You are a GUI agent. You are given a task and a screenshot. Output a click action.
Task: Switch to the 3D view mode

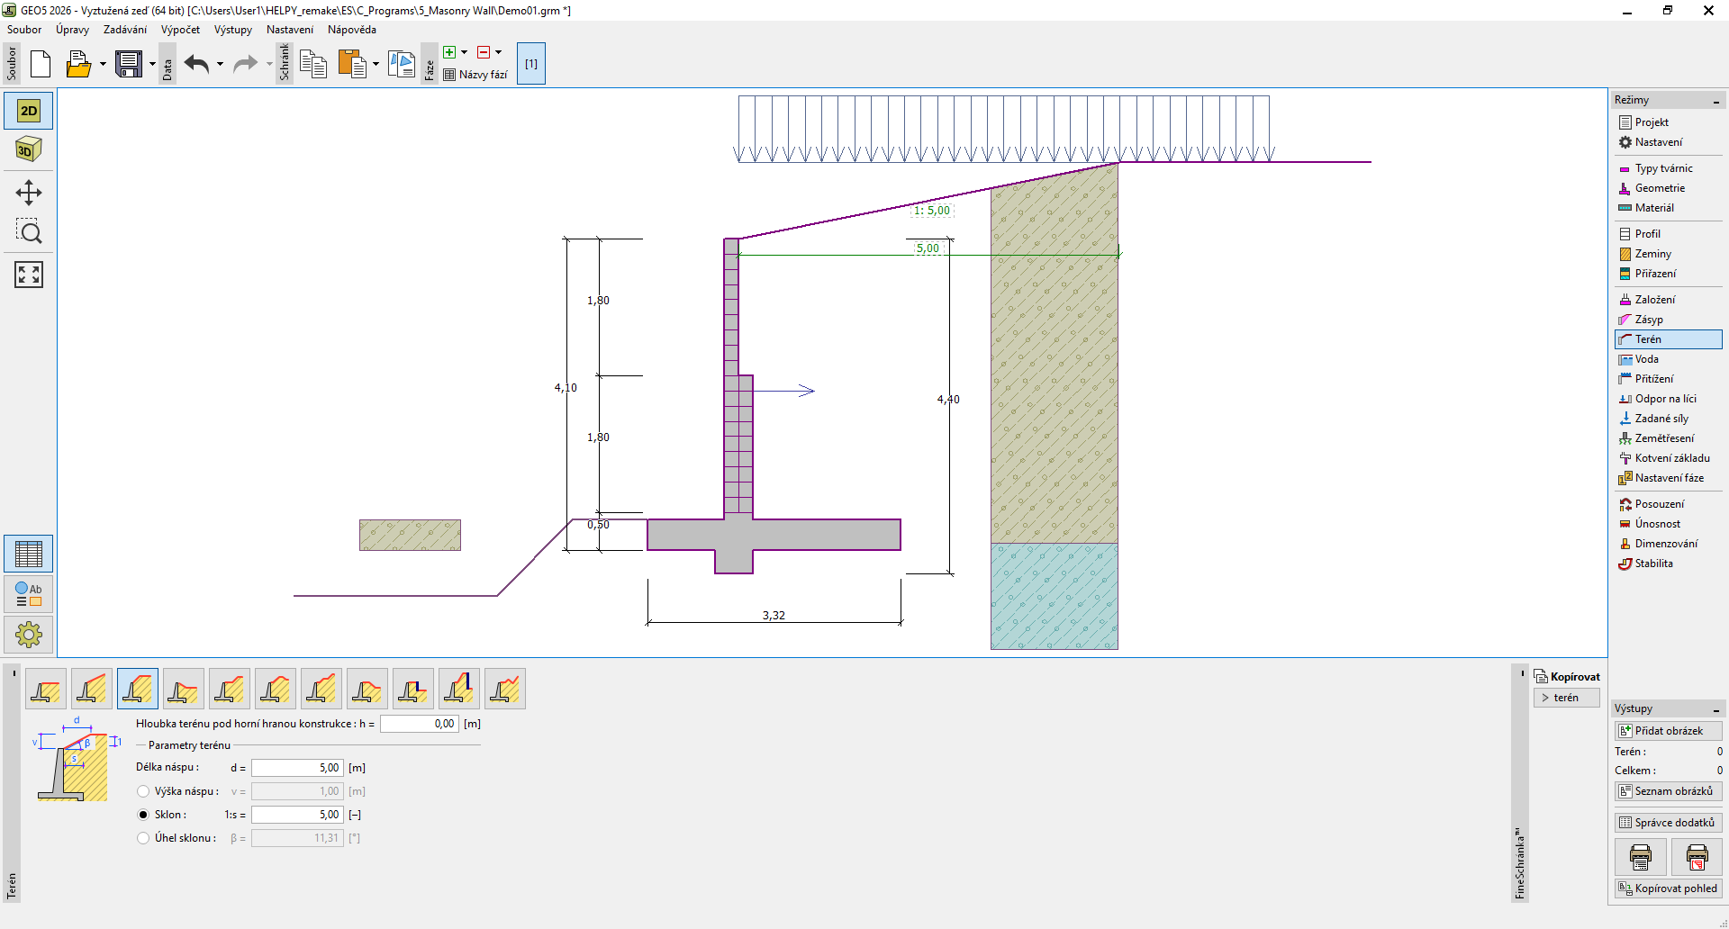coord(29,149)
